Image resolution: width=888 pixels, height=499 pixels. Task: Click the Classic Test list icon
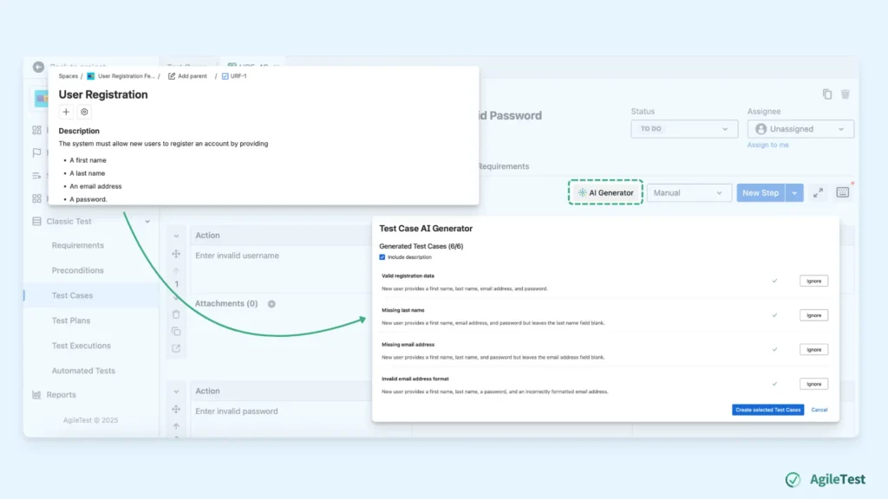pos(36,221)
